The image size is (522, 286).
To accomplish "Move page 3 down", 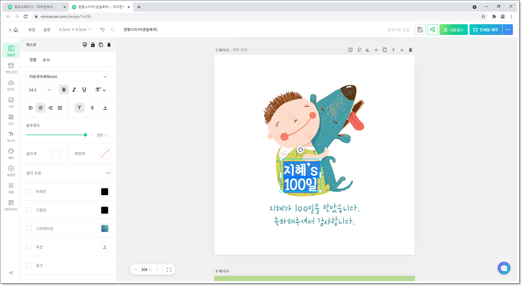I will click(402, 50).
